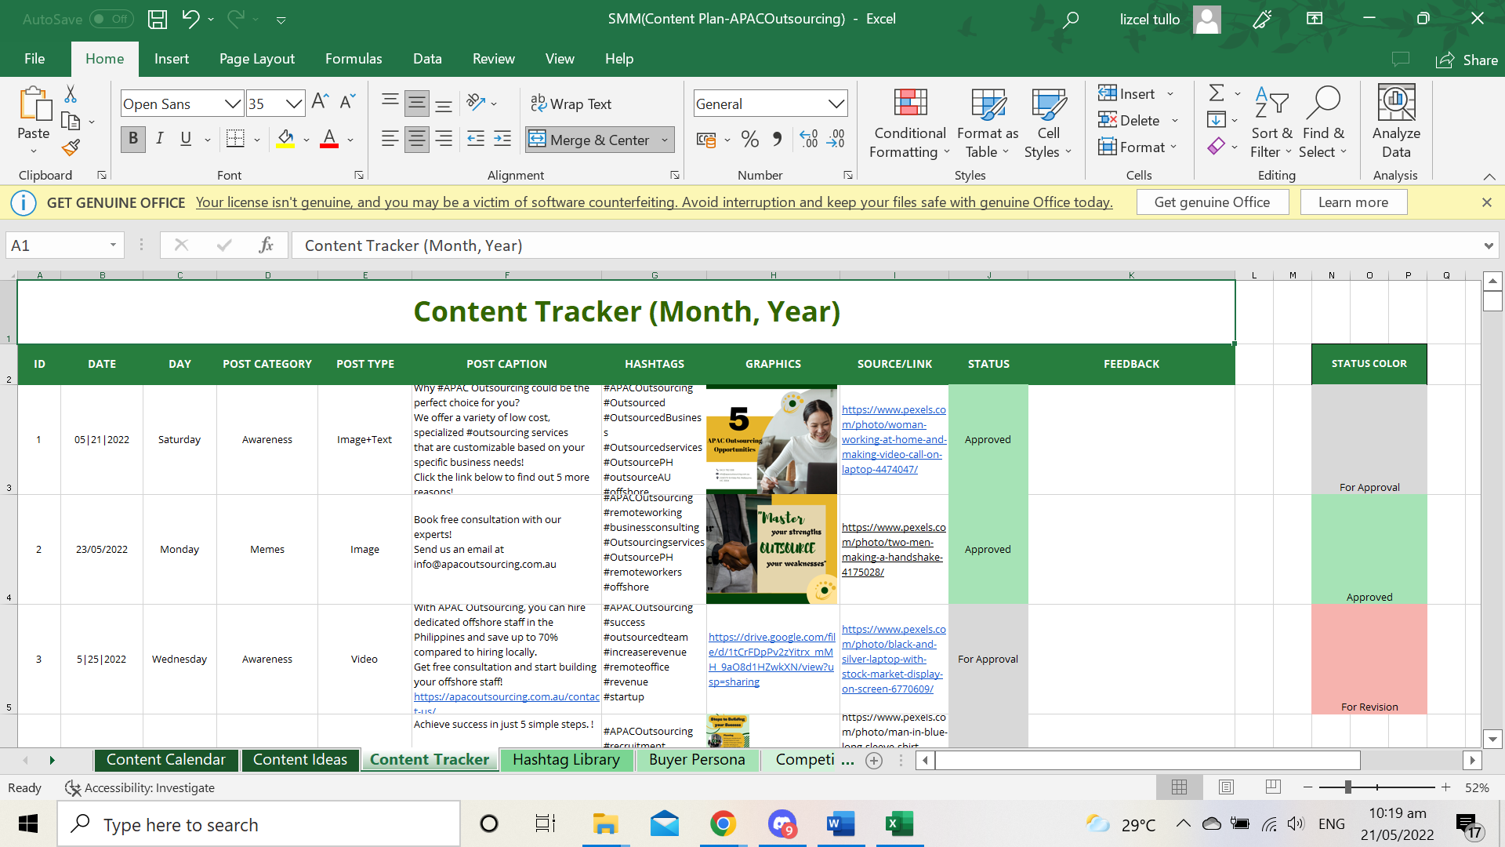Click the Cut scissors icon
The image size is (1505, 847).
[71, 94]
